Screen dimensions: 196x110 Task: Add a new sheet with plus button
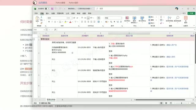click(62, 100)
